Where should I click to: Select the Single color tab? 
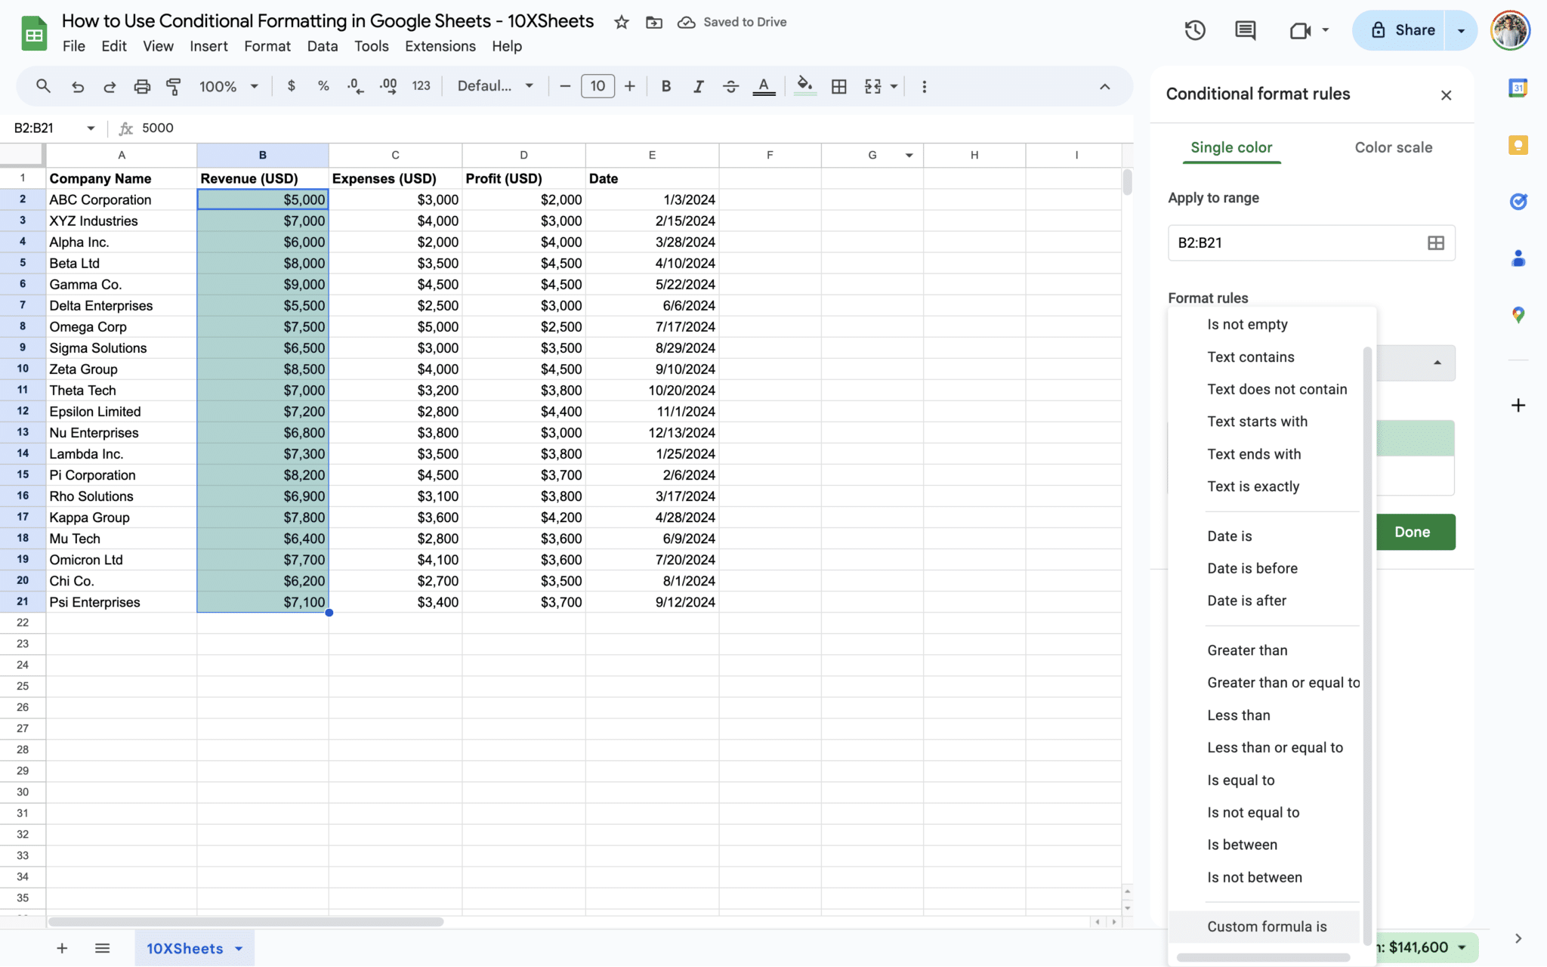click(x=1231, y=147)
